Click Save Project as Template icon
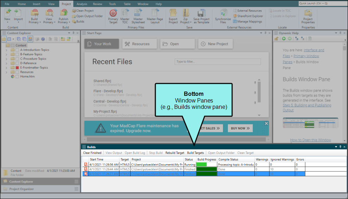 201,13
